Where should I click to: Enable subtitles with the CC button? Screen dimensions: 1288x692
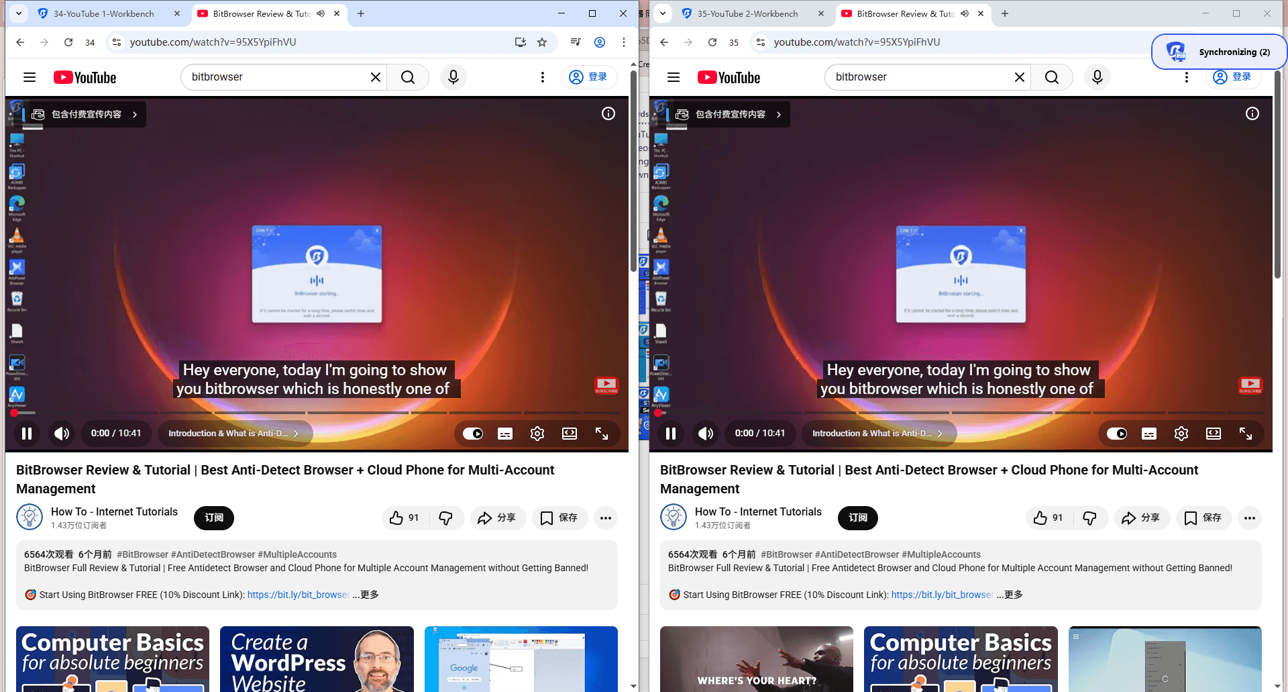click(x=504, y=434)
